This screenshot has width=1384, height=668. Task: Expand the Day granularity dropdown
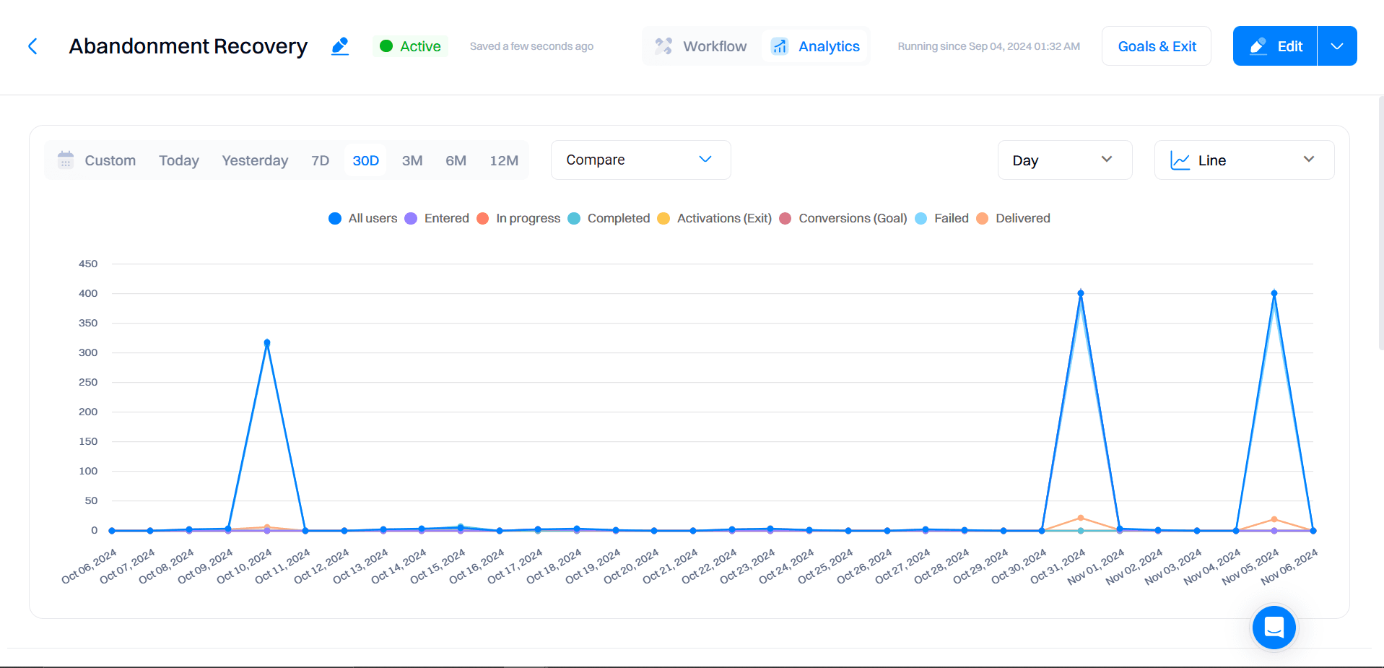click(1064, 160)
